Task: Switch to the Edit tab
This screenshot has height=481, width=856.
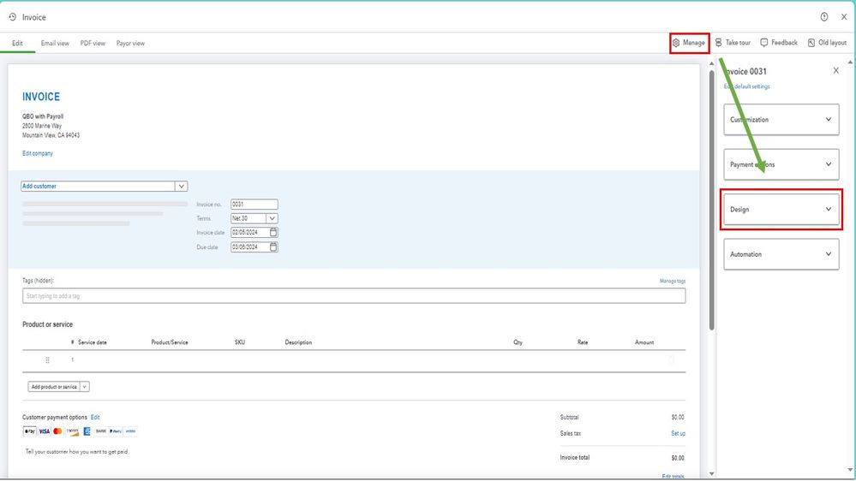Action: 17,43
